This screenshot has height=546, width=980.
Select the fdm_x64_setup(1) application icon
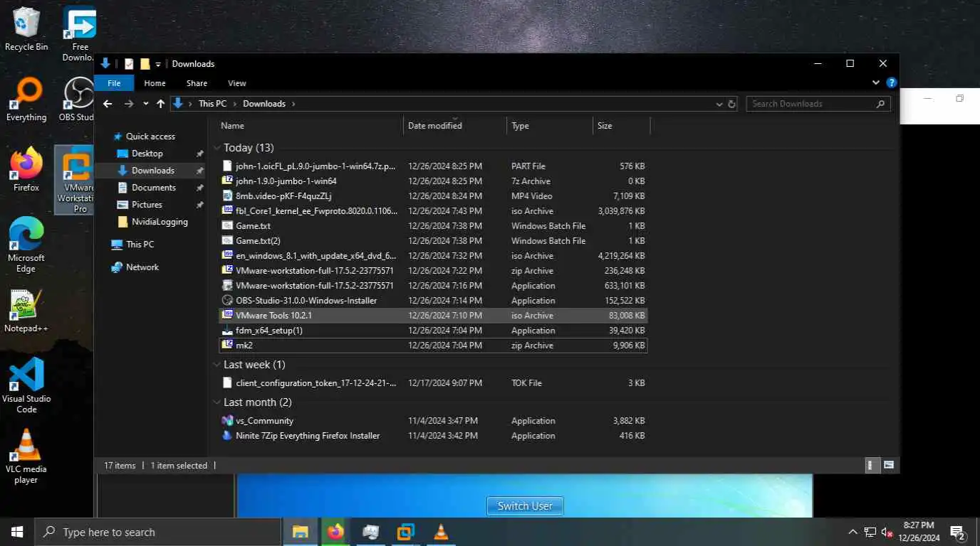tap(228, 331)
